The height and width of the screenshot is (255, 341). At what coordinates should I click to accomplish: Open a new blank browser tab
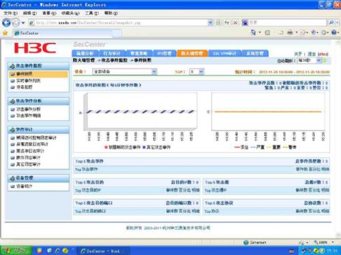tap(117, 33)
